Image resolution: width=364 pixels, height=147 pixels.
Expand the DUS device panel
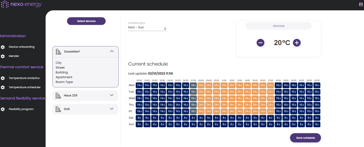coord(112,109)
